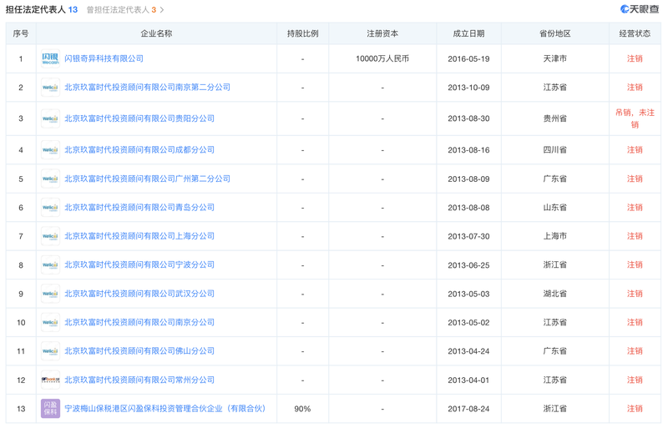Open 北京玖富时代投资顾问有限公司南京分公司 link

coord(139,322)
